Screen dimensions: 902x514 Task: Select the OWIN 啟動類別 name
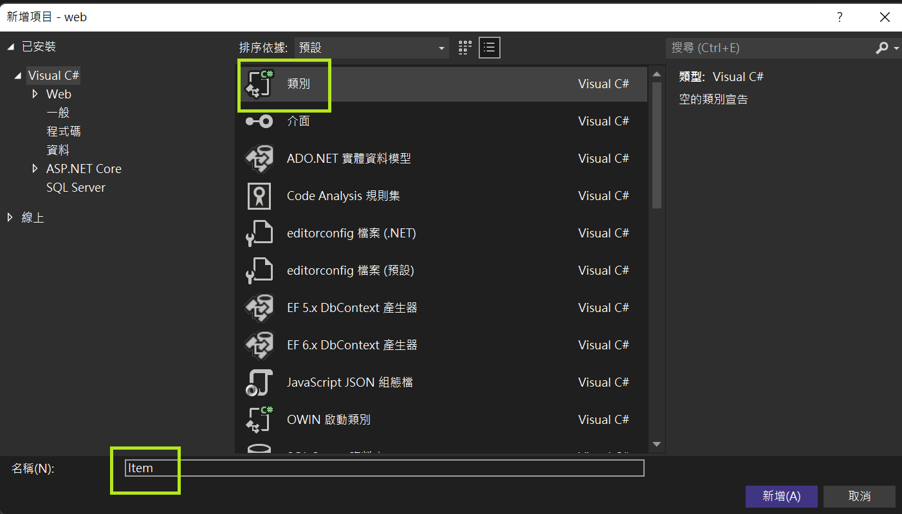coord(329,419)
